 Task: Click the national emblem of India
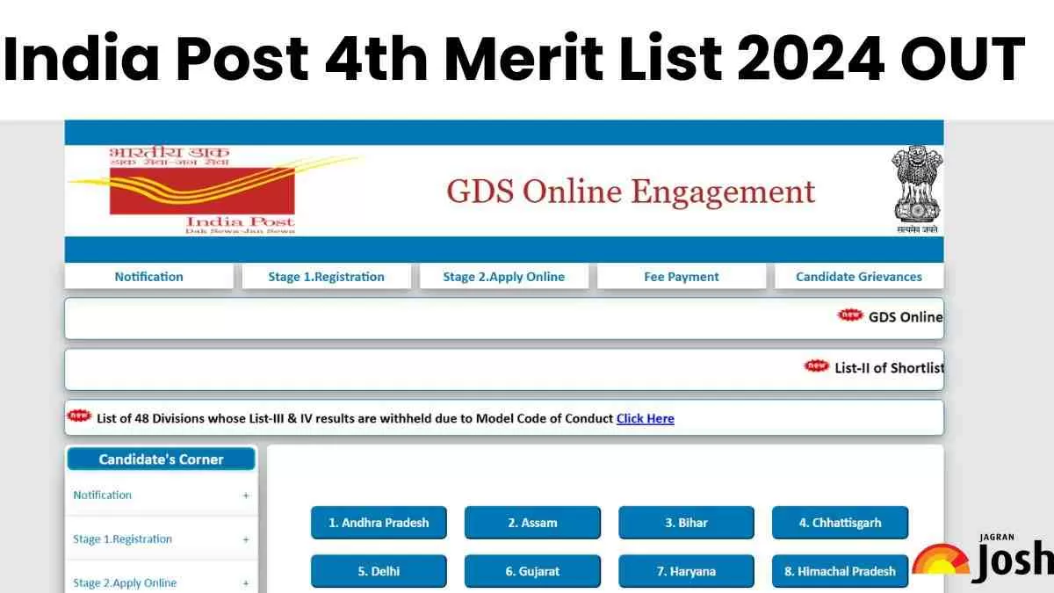917,190
